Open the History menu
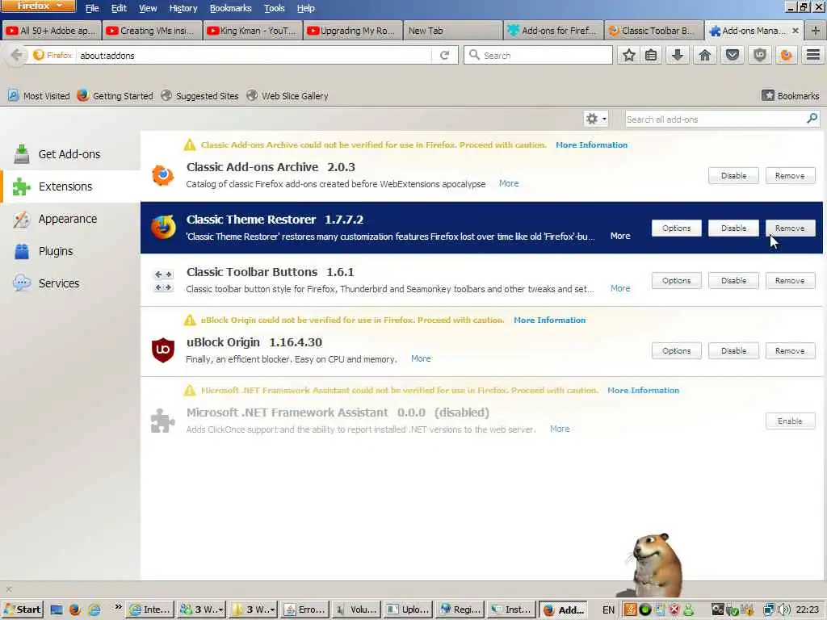This screenshot has height=620, width=827. tap(183, 8)
